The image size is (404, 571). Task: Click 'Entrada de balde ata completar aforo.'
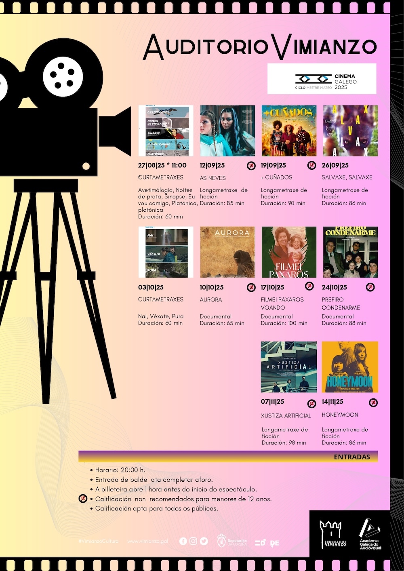154,480
